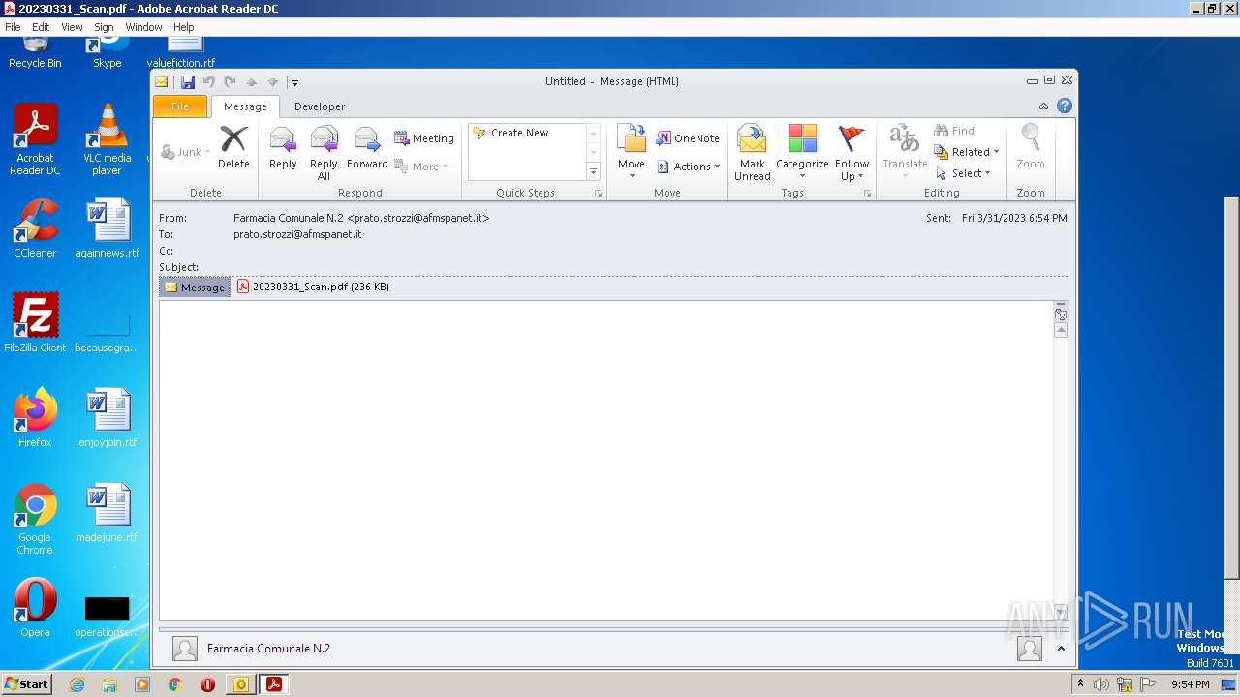
Task: Open File menu in Acrobat Reader
Action: 13,27
